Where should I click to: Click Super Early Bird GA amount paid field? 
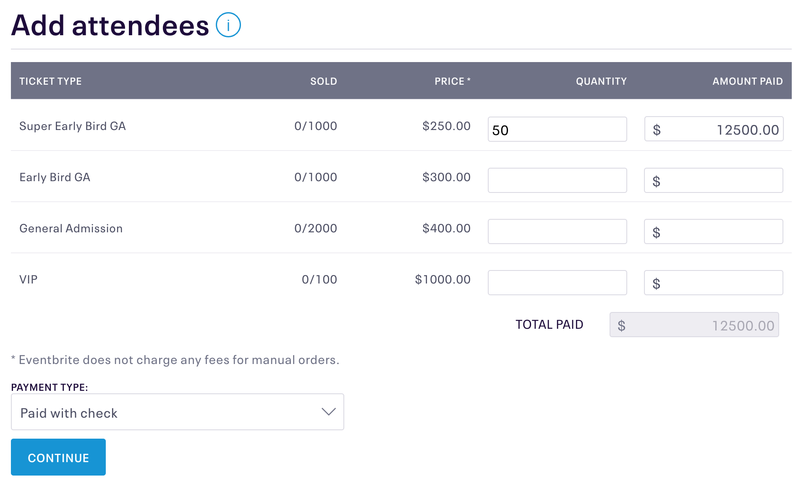(x=714, y=129)
